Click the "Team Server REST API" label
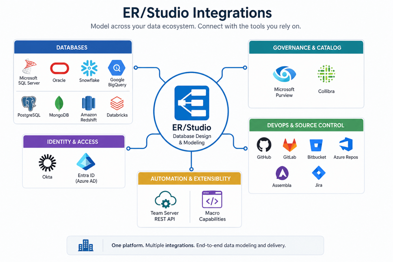 pyautogui.click(x=165, y=216)
